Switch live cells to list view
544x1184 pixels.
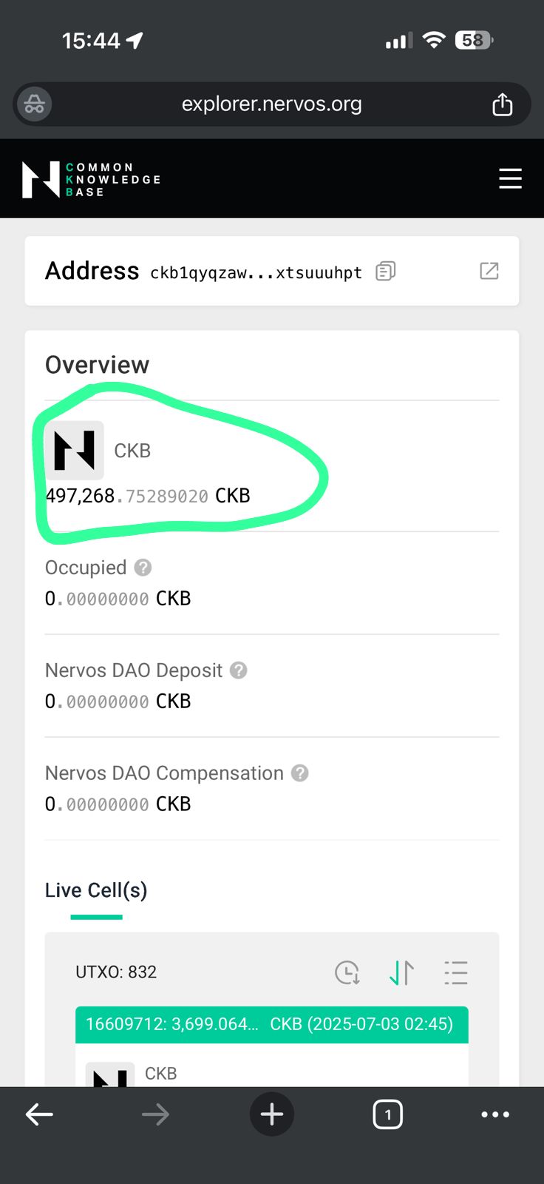[x=456, y=972]
